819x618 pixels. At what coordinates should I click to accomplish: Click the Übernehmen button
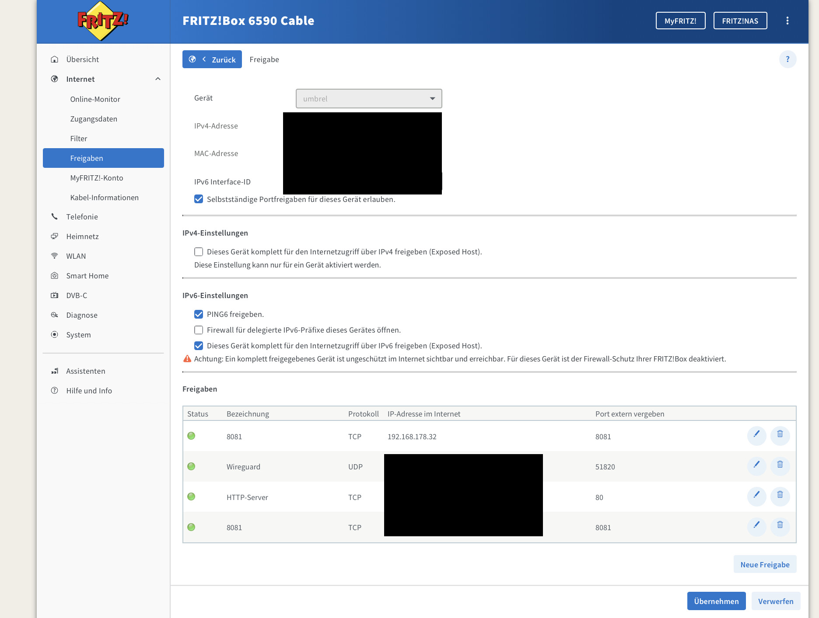tap(716, 601)
